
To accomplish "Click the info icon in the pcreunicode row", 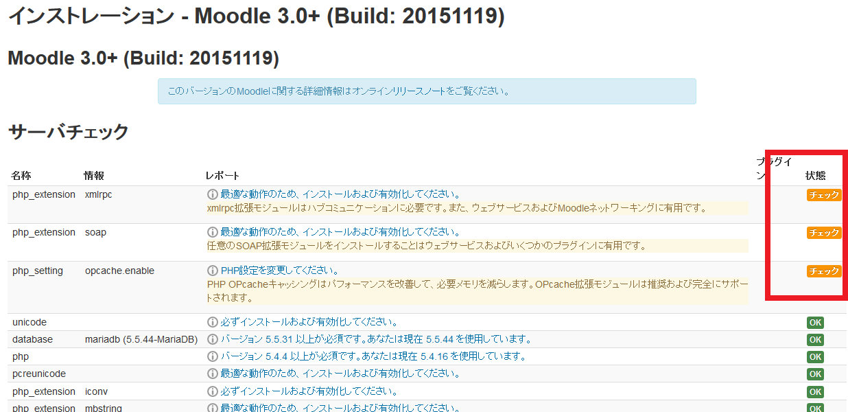I will (x=212, y=374).
